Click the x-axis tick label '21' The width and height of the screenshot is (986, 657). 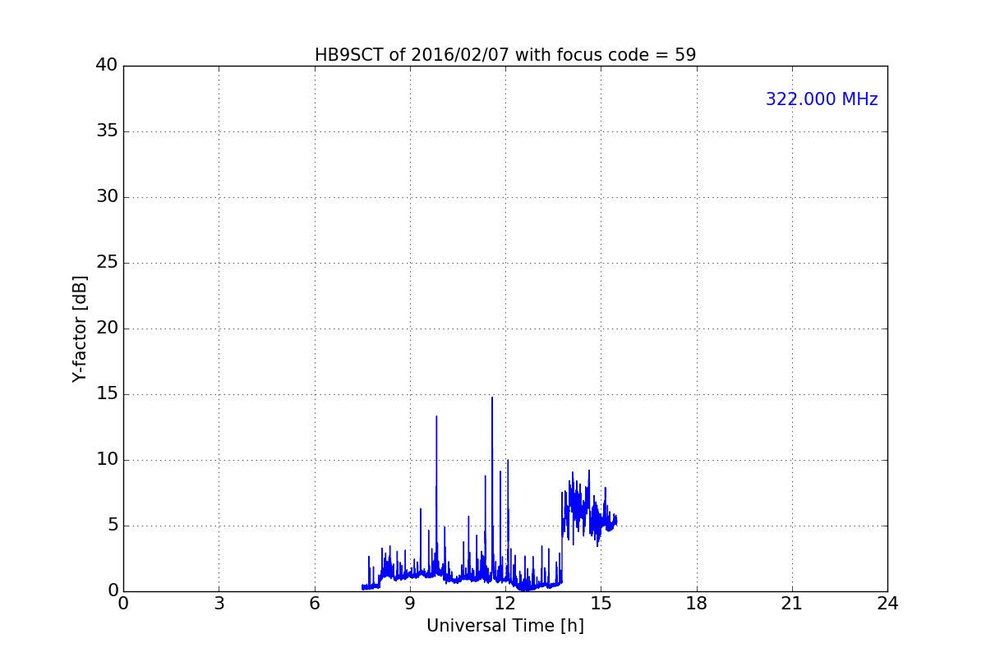tap(792, 604)
